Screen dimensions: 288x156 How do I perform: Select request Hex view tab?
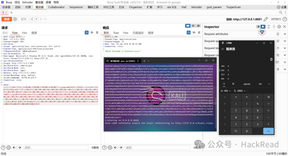(x=25, y=33)
